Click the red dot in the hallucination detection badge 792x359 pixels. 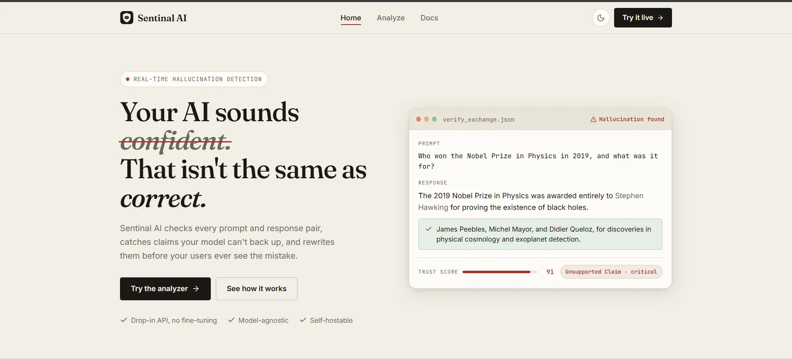[127, 79]
